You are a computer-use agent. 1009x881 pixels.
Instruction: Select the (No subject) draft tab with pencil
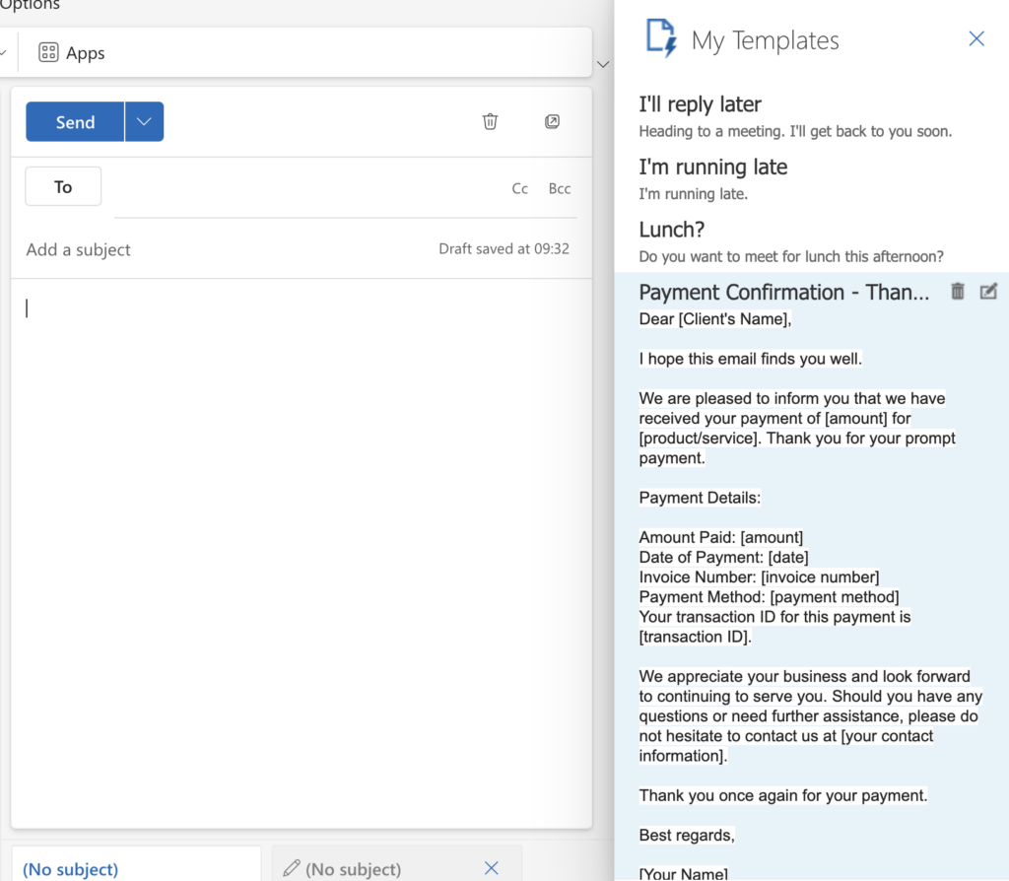coord(342,869)
